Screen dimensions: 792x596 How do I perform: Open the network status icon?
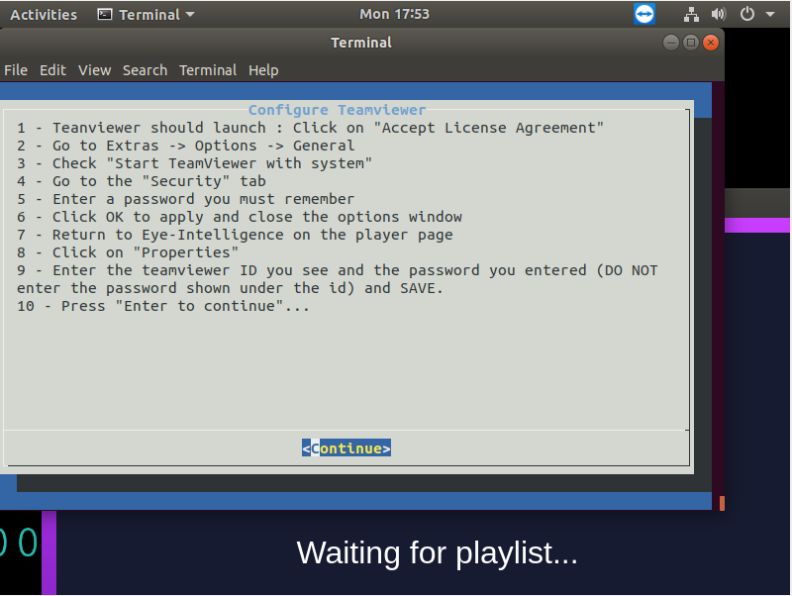[x=691, y=14]
